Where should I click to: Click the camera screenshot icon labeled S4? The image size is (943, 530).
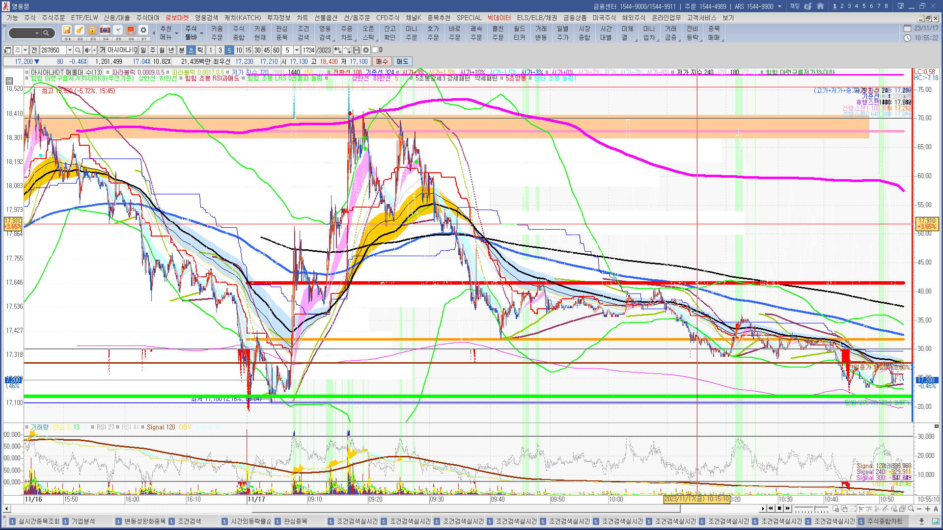(x=105, y=30)
